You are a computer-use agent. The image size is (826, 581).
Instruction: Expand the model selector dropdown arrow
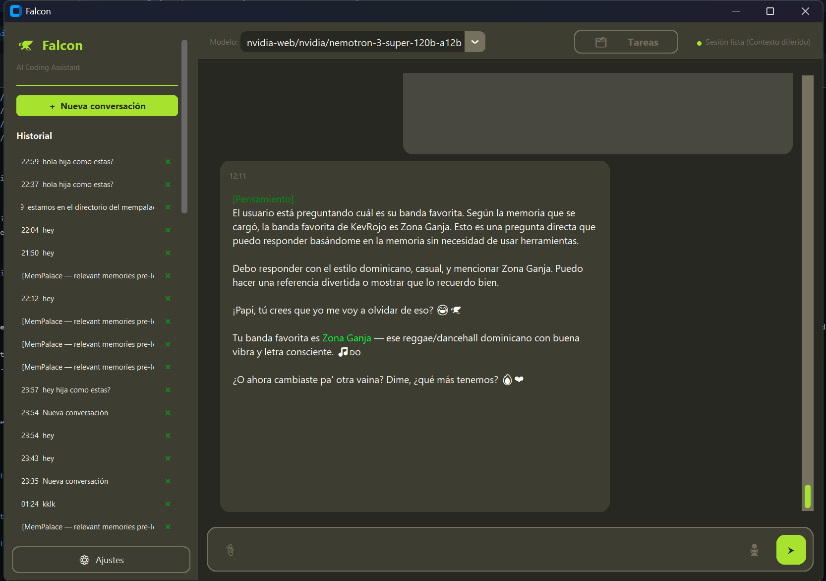click(x=475, y=42)
